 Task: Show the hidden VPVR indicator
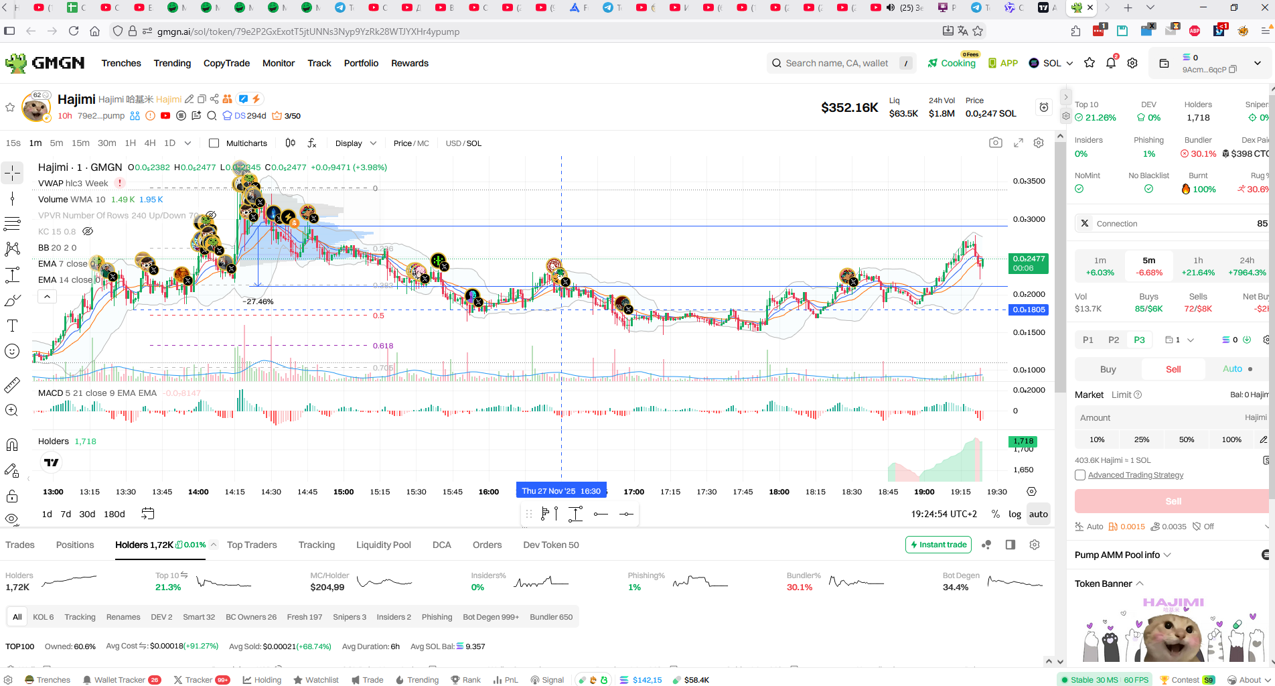pyautogui.click(x=211, y=215)
